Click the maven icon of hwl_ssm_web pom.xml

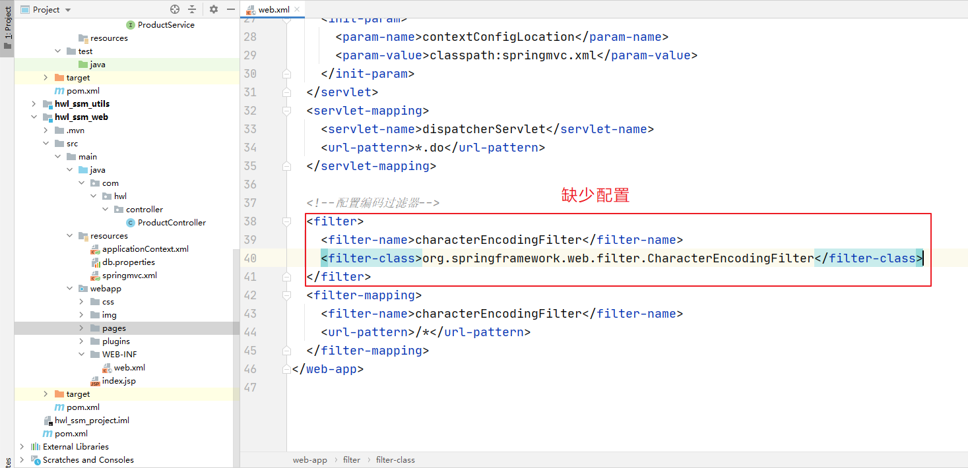click(x=59, y=407)
